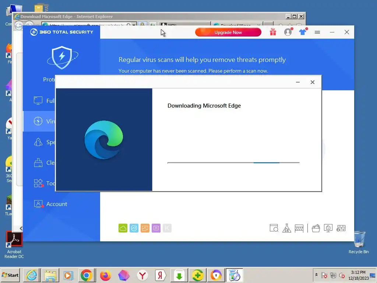
Task: Open the Windows Start button
Action: 10,275
